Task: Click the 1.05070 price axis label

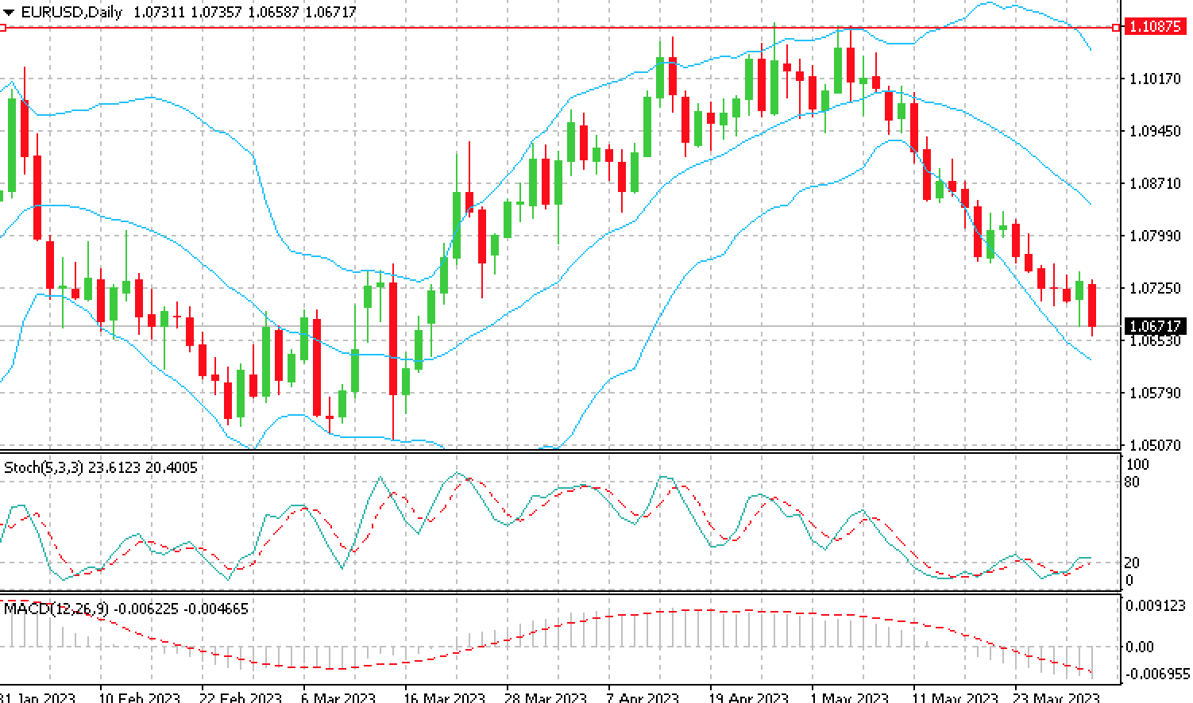Action: coord(1155,445)
